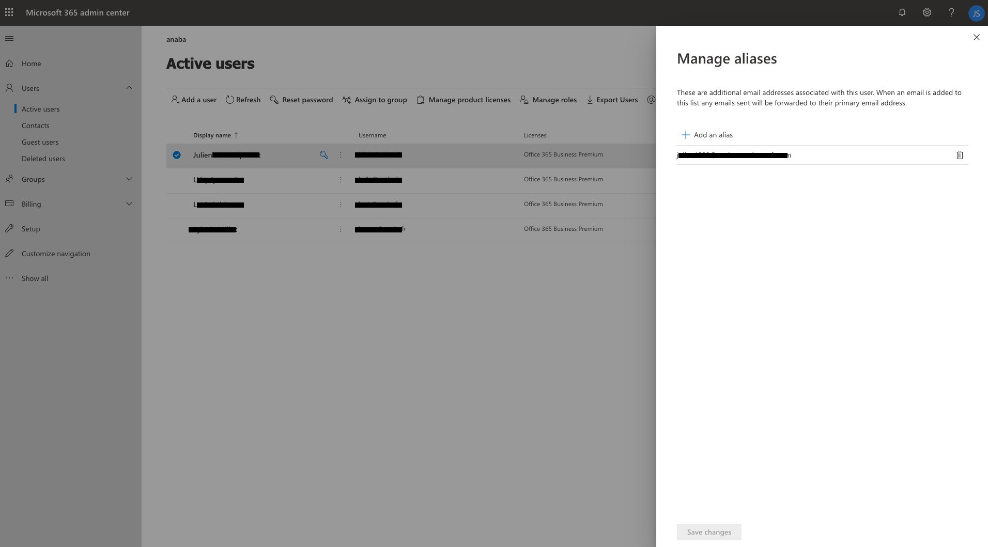Viewport: 988px width, 547px height.
Task: Expand the Billing section chevron
Action: coord(129,204)
